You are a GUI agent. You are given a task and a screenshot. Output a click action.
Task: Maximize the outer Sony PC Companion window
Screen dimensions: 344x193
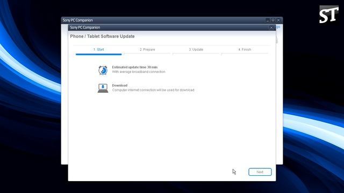pyautogui.click(x=273, y=20)
